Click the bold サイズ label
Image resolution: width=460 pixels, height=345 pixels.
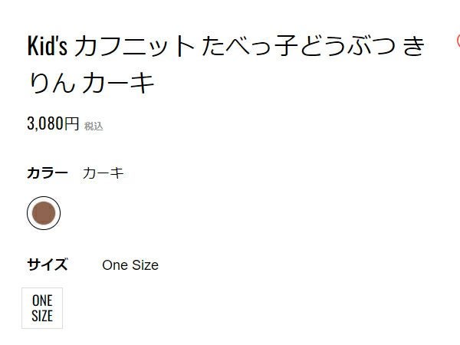click(x=48, y=265)
